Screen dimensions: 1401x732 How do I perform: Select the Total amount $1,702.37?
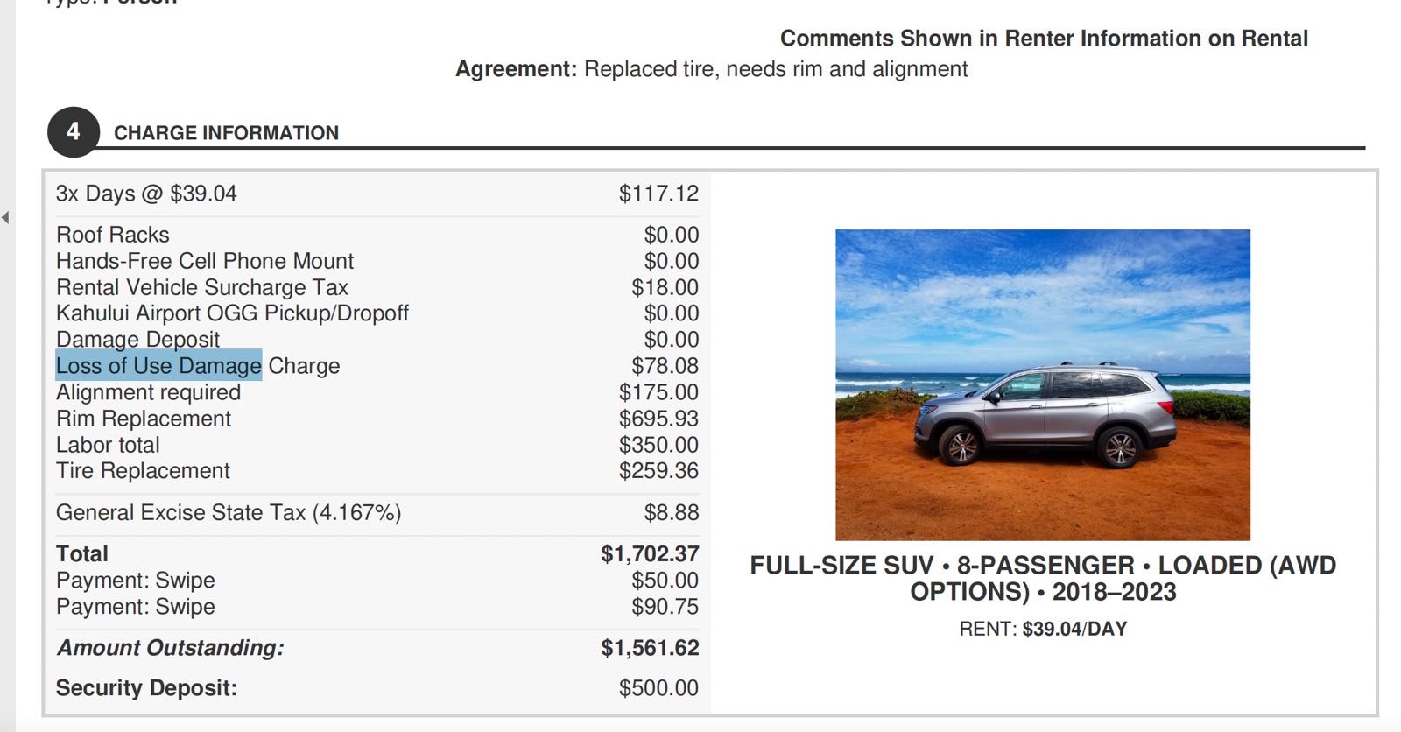[x=649, y=554]
